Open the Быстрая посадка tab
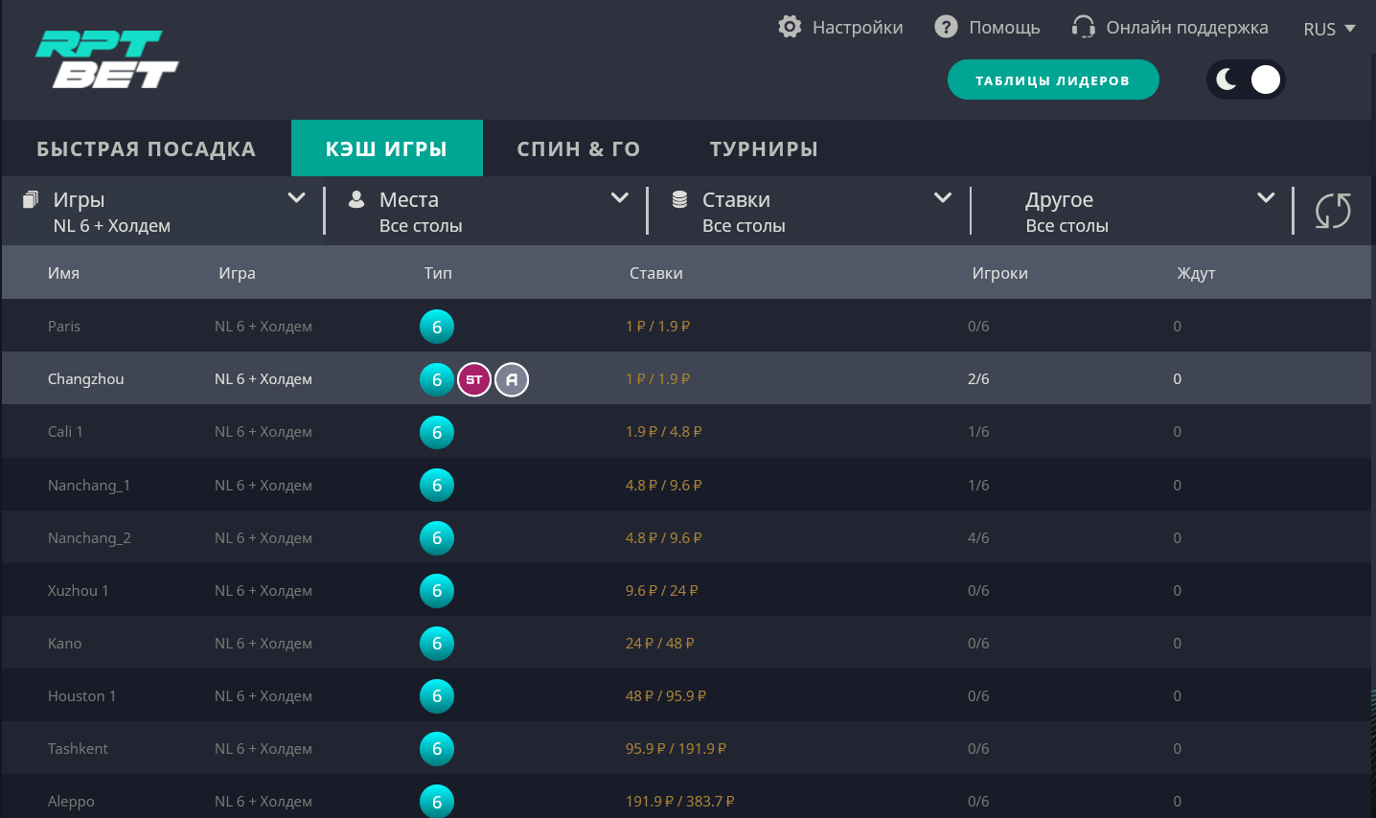 [146, 148]
